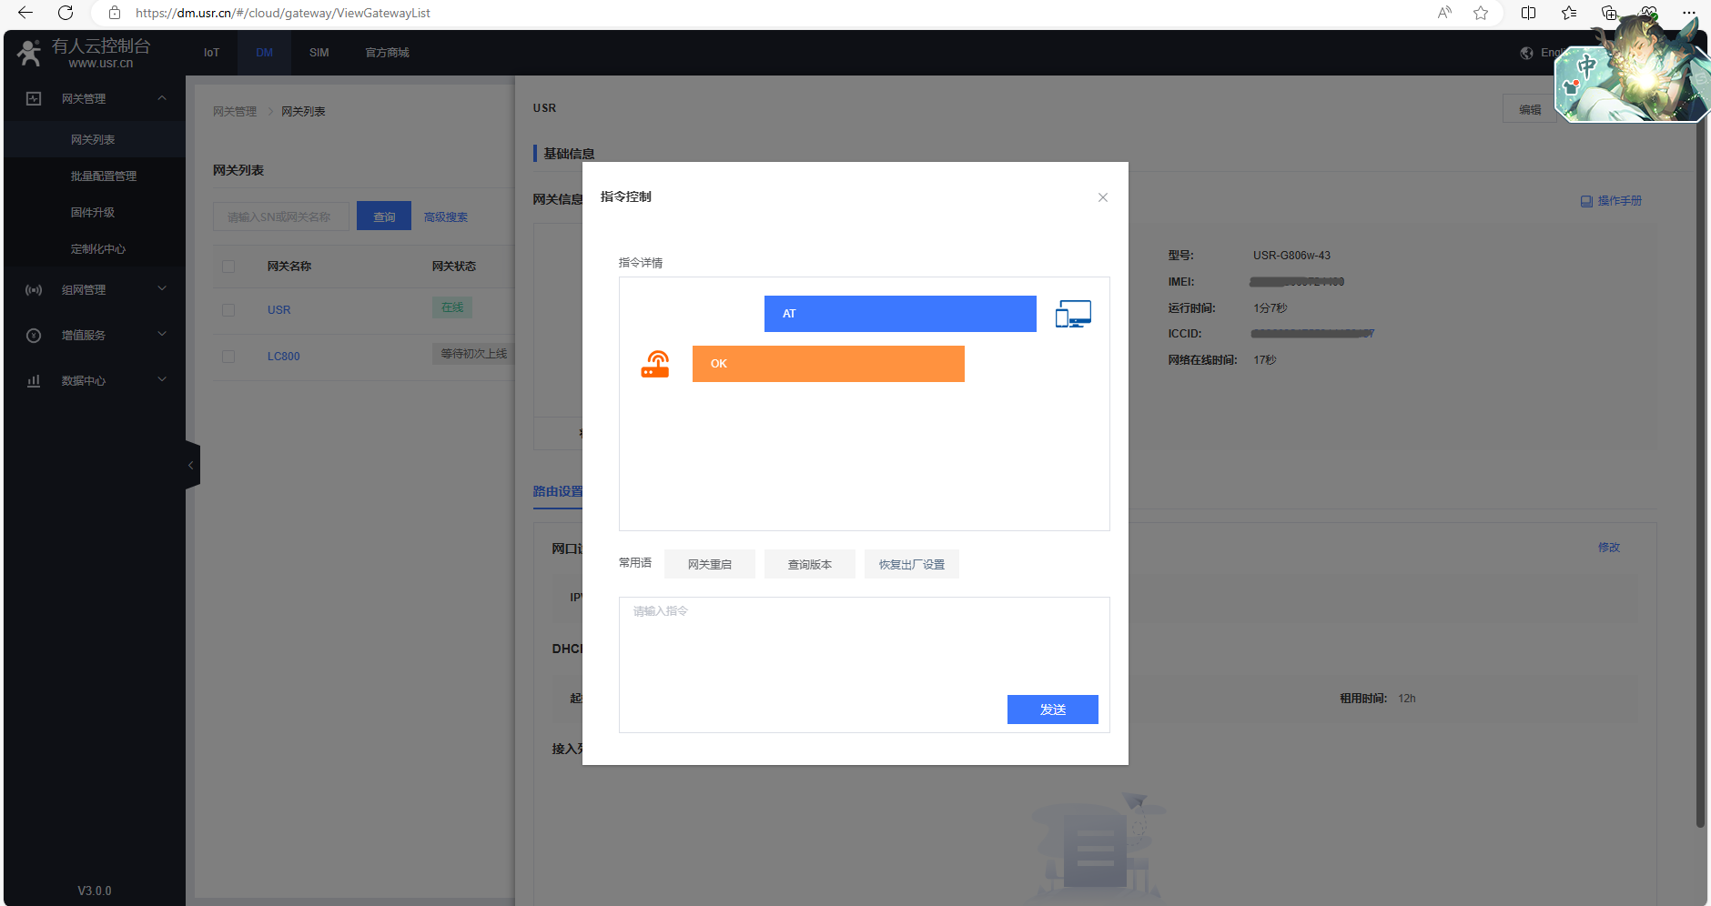1711x906 pixels.
Task: Click the 组网管理 signal icon
Action: pos(34,290)
